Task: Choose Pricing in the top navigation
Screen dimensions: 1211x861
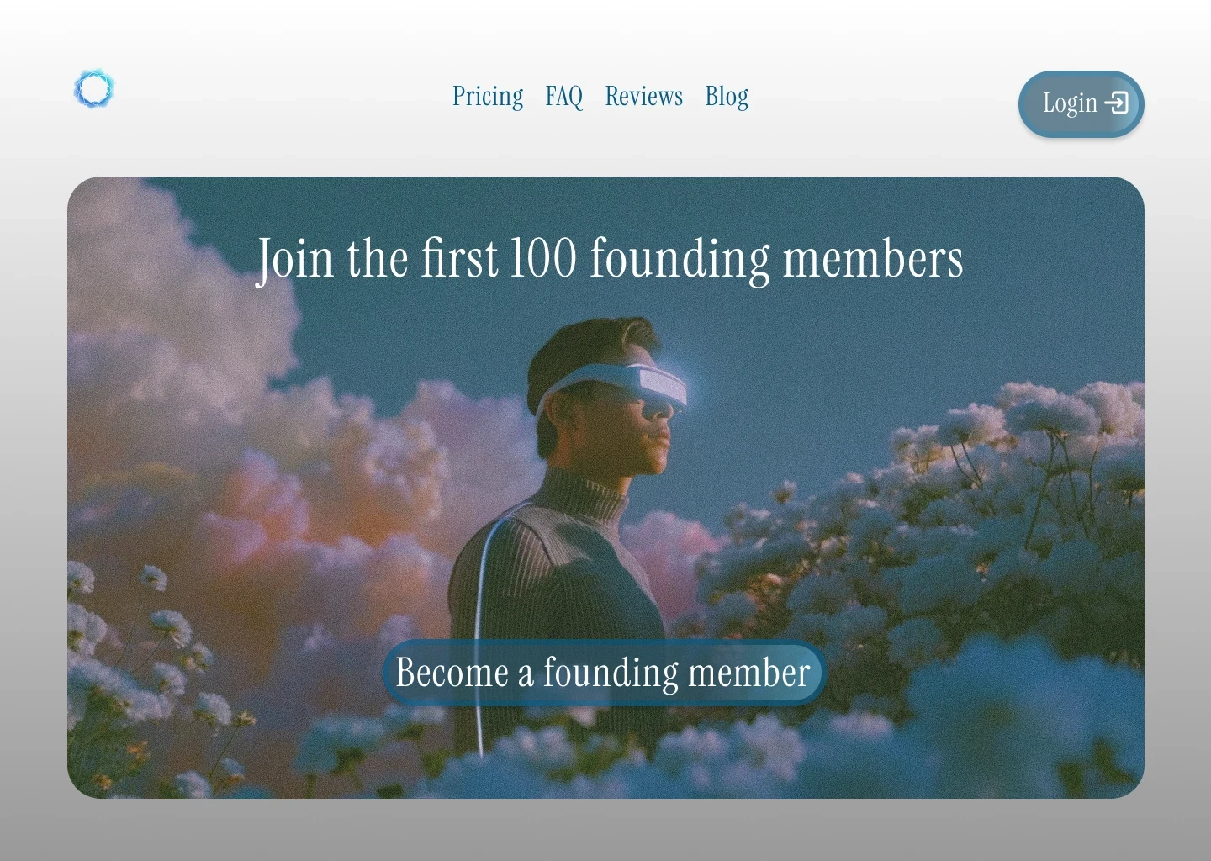Action: pyautogui.click(x=488, y=97)
